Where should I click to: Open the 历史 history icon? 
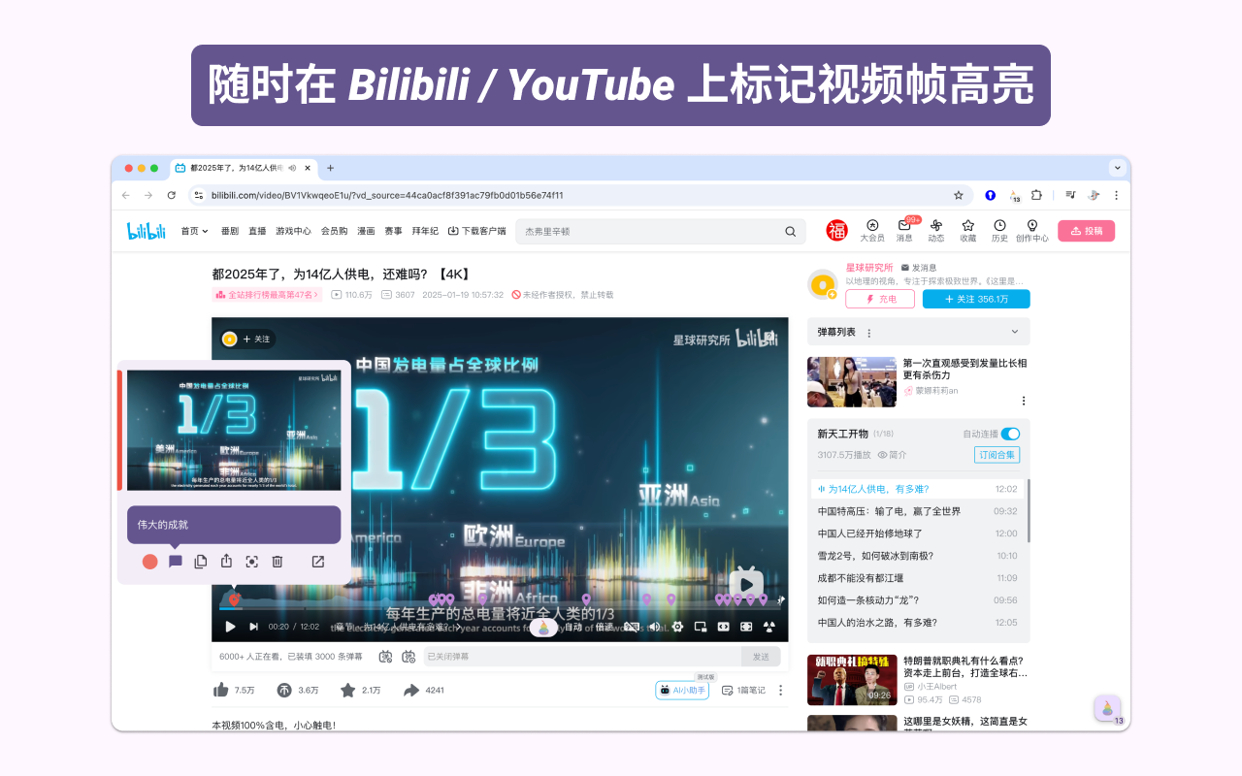click(999, 230)
